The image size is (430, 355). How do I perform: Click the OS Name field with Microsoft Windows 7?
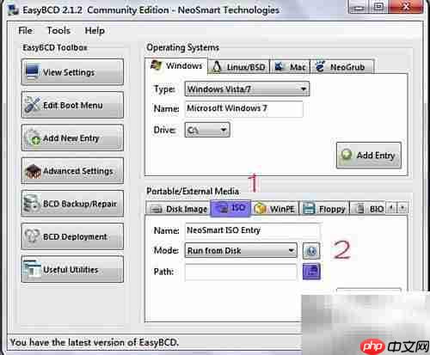(243, 108)
